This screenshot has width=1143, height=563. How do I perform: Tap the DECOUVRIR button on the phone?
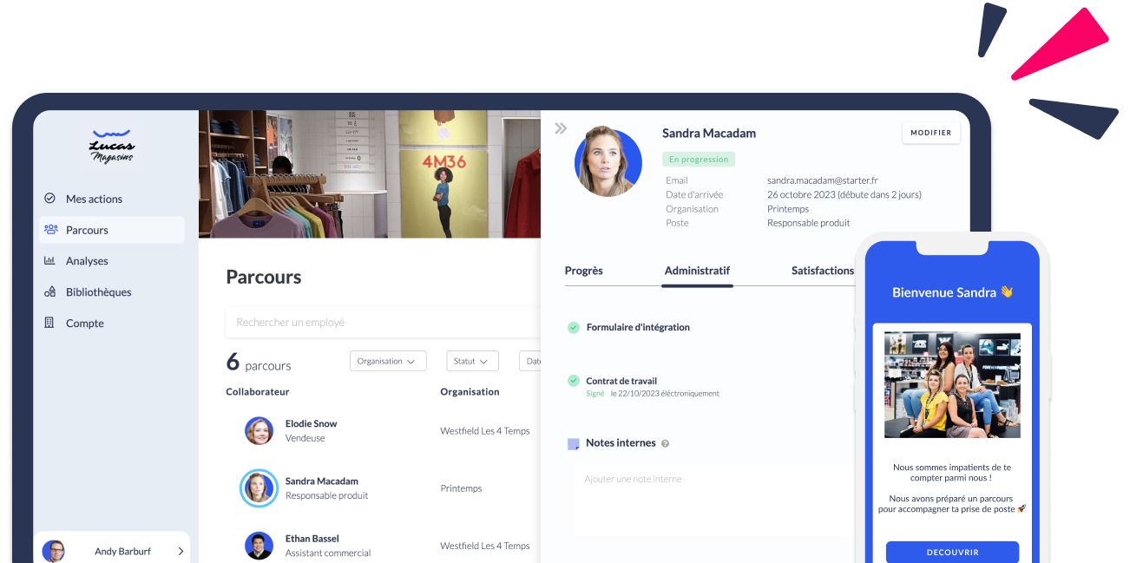(952, 552)
